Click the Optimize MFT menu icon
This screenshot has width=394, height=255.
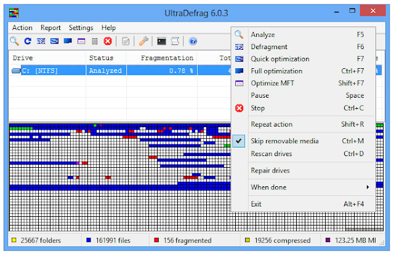(239, 83)
